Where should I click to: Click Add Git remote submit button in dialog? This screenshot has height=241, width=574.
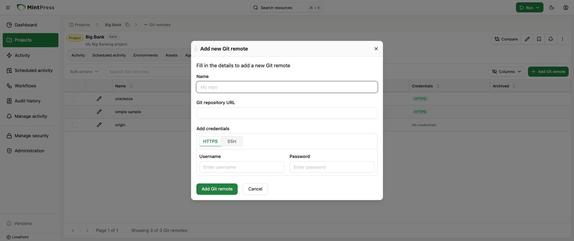(x=217, y=189)
